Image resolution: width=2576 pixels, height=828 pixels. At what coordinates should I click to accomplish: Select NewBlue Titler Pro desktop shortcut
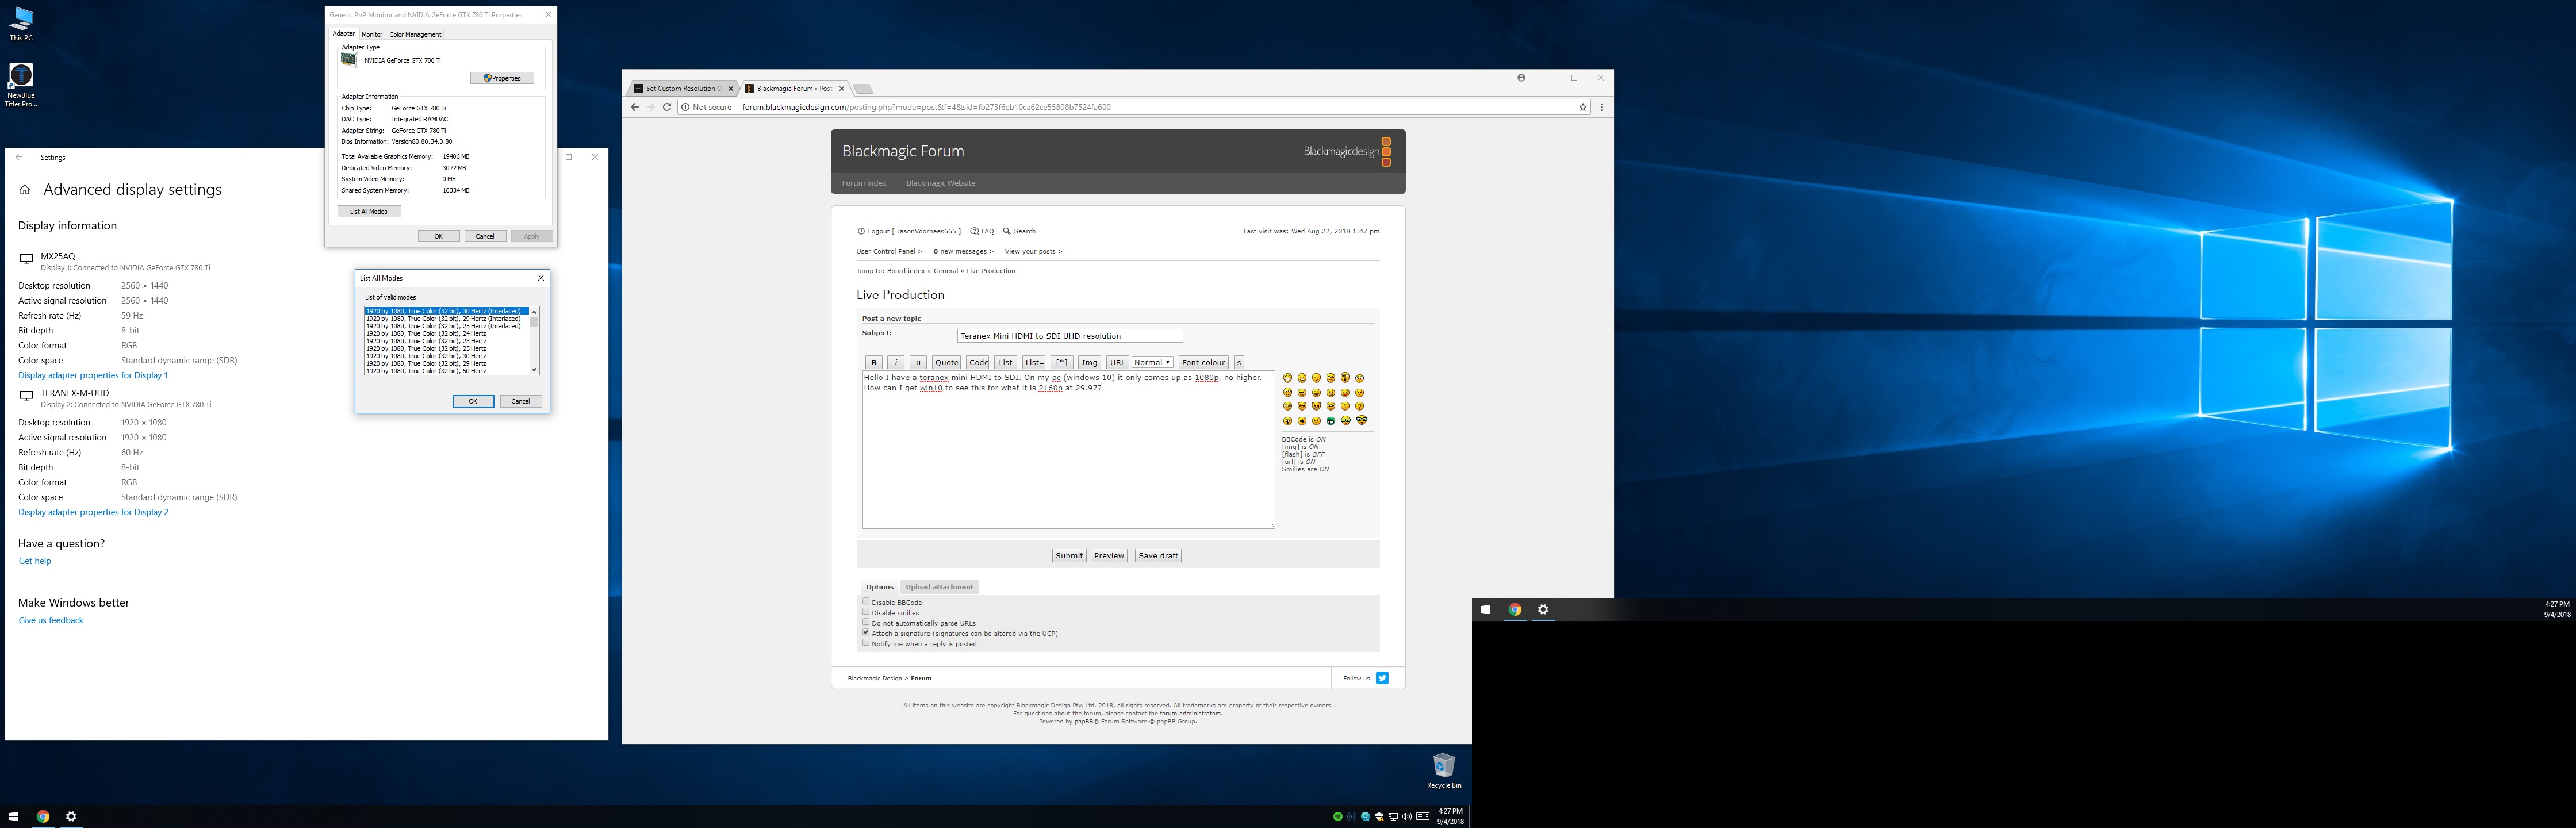tap(21, 85)
